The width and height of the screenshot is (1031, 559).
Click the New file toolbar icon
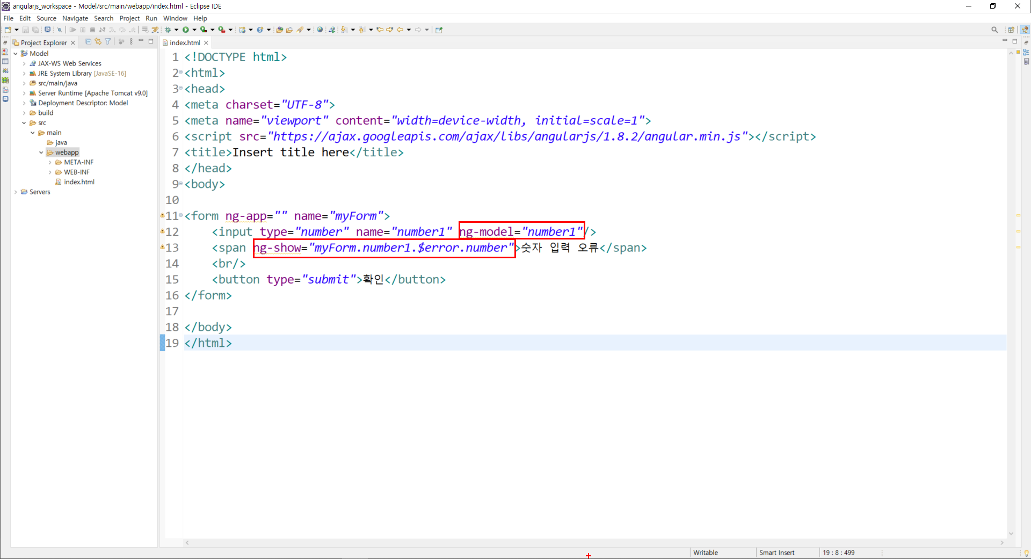(8, 30)
